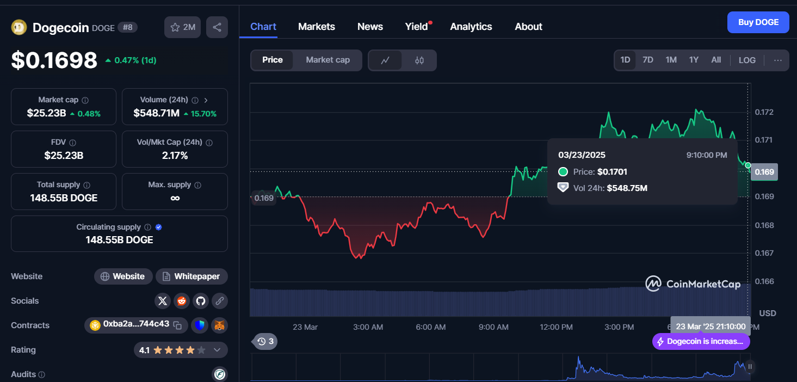Click the Buy DOGE button
Viewport: 797px width, 382px height.
(758, 22)
